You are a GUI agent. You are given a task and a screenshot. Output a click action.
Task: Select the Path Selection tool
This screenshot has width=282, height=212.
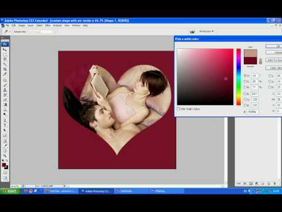point(5,130)
